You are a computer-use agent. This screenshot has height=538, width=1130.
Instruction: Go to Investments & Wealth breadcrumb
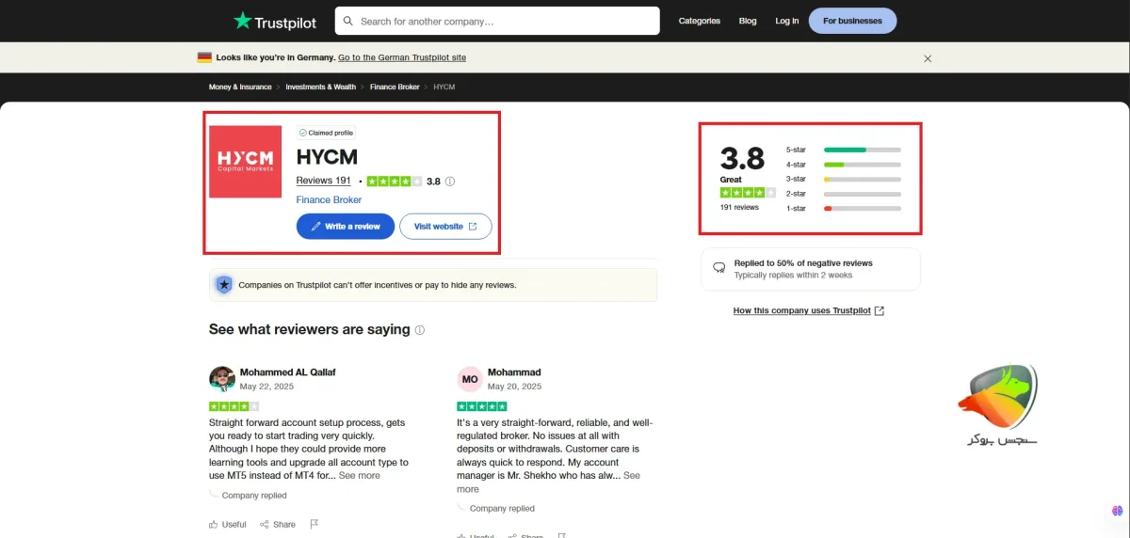(x=321, y=87)
